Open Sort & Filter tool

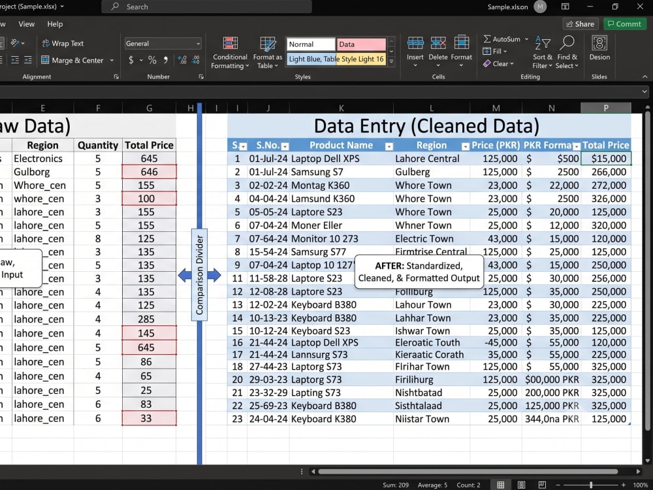[x=542, y=52]
